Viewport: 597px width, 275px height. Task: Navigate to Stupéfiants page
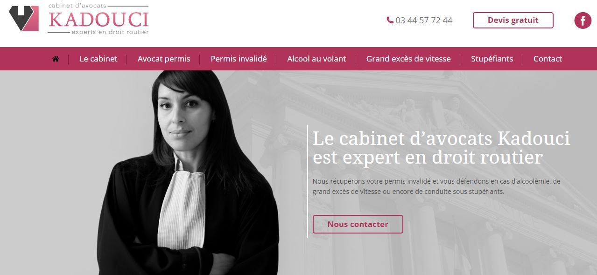click(x=492, y=59)
